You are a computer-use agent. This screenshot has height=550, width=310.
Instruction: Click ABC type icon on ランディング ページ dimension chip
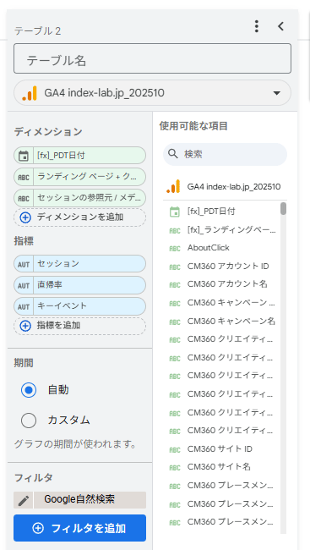24,177
